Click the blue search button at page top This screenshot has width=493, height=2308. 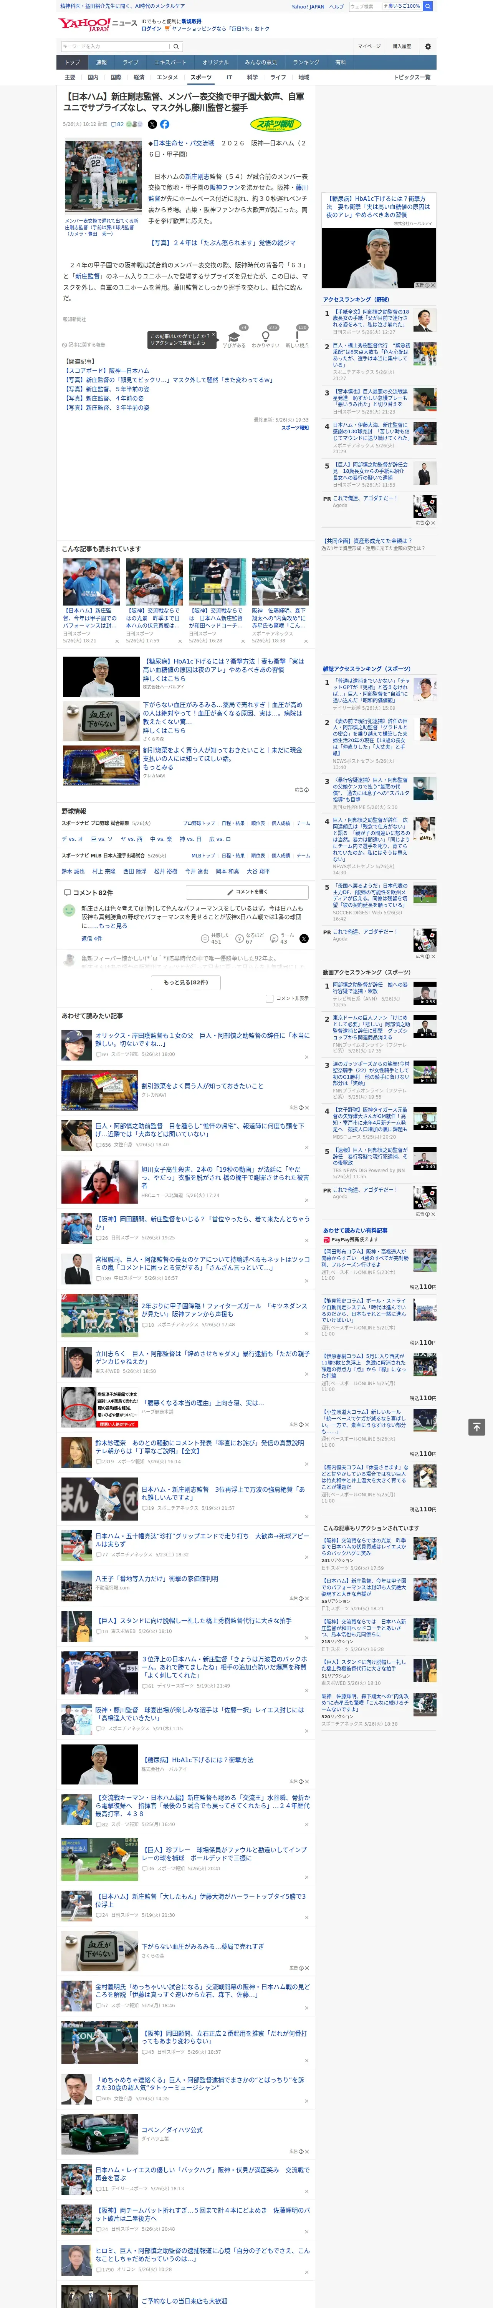click(428, 6)
